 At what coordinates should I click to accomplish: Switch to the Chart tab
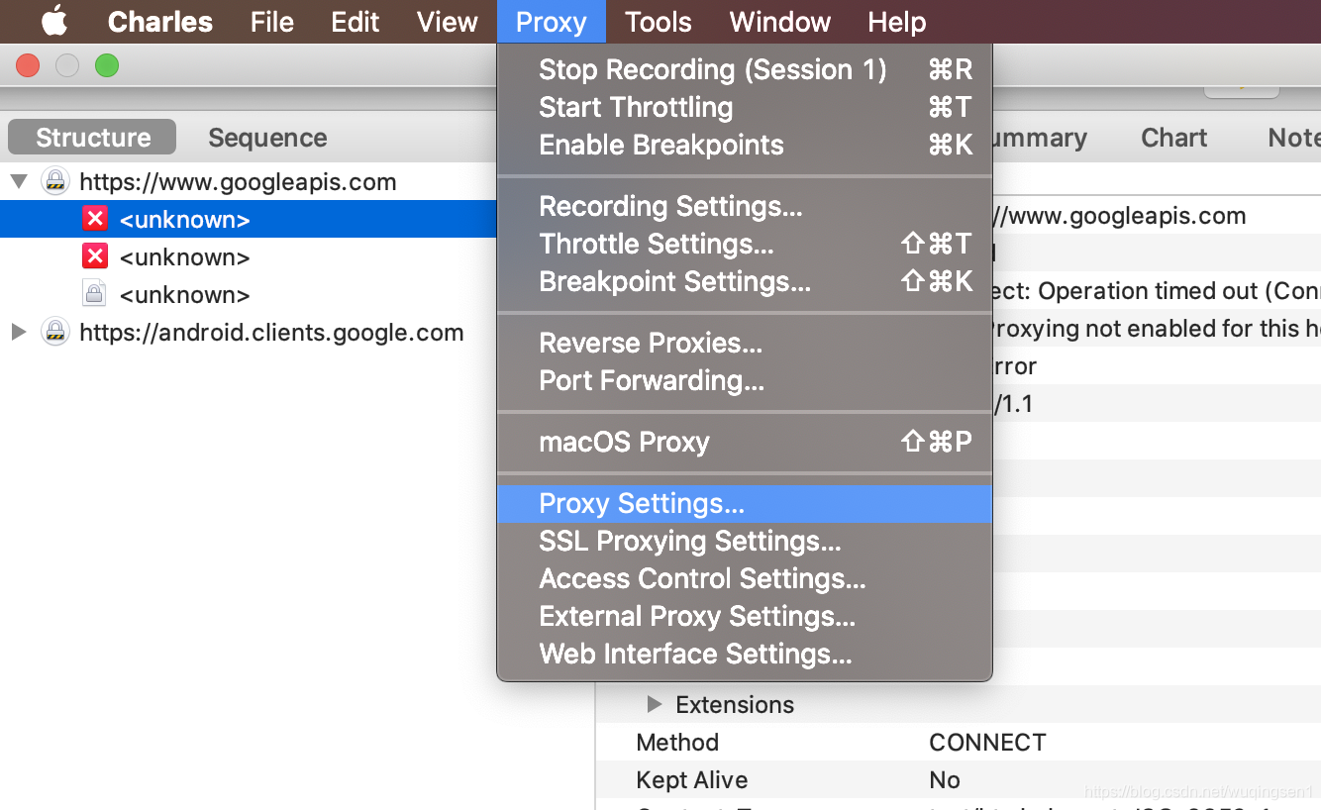(1173, 138)
